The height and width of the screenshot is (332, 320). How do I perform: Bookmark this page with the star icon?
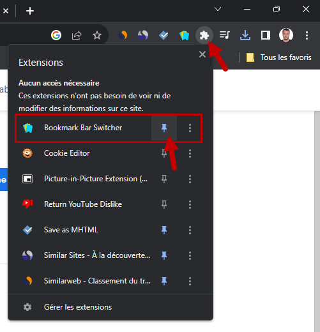coord(97,35)
